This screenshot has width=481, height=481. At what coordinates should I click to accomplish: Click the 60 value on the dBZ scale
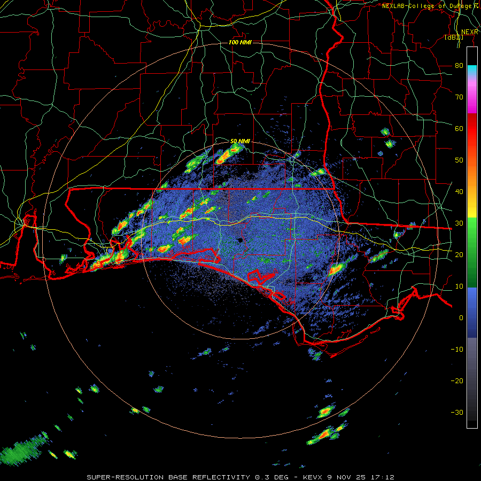click(459, 128)
